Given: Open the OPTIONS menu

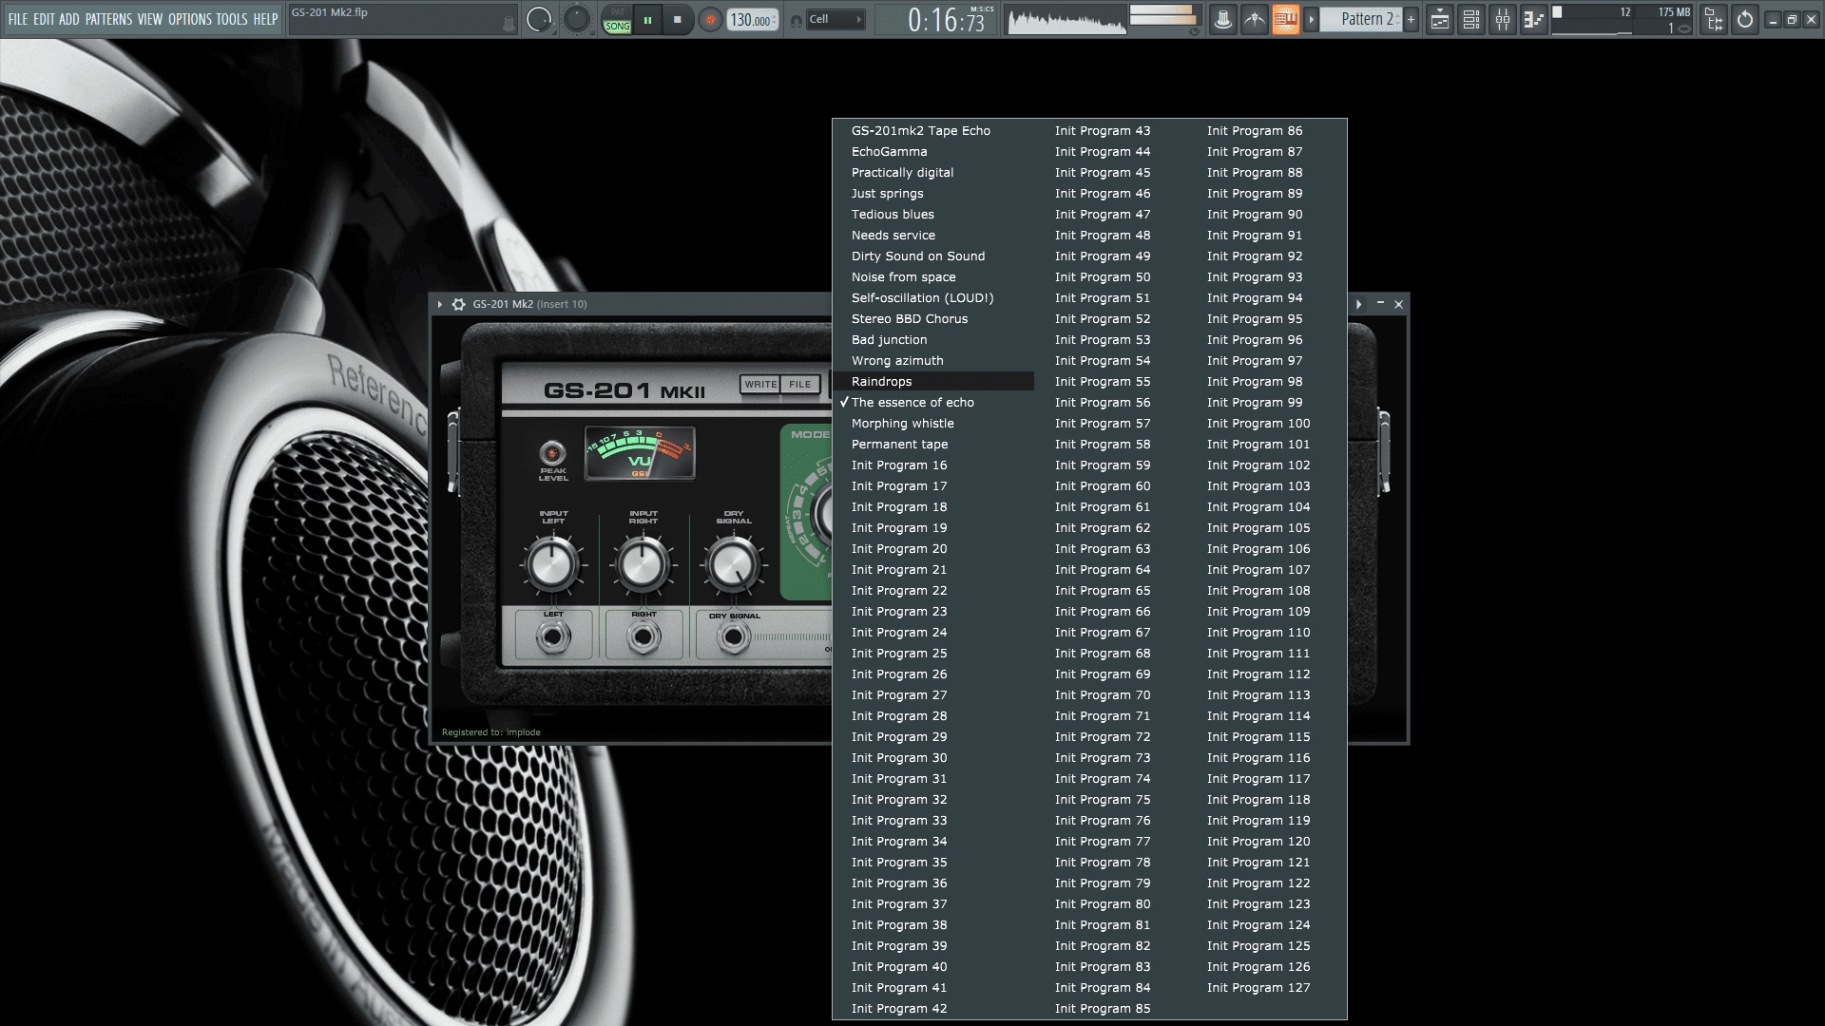Looking at the screenshot, I should (190, 19).
